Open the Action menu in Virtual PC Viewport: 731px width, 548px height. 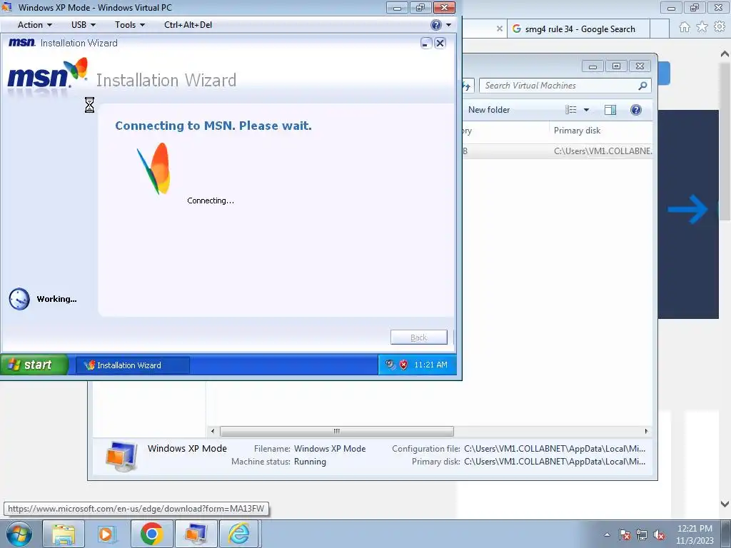click(34, 25)
